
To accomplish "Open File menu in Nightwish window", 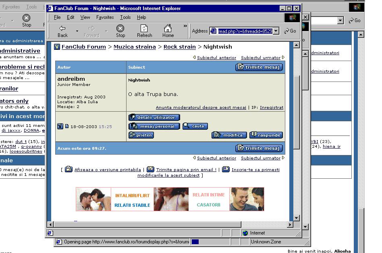I will (x=57, y=17).
